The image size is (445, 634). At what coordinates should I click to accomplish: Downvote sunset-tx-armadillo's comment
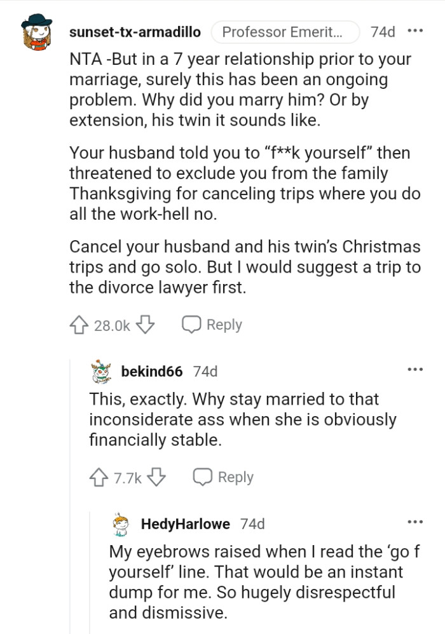coord(146,325)
